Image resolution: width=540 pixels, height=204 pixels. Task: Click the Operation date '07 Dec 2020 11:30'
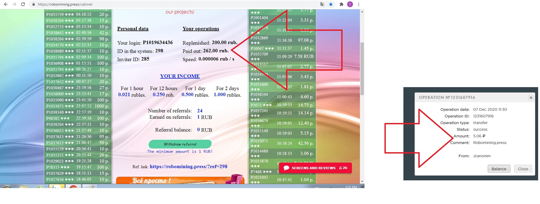490,109
